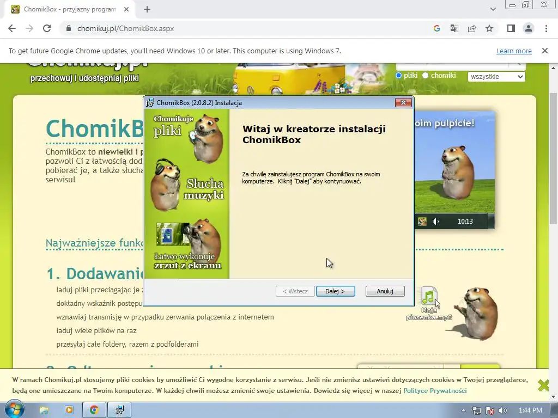Click the 1. Dodawanie heading
Image resolution: width=558 pixels, height=418 pixels.
[x=95, y=273]
